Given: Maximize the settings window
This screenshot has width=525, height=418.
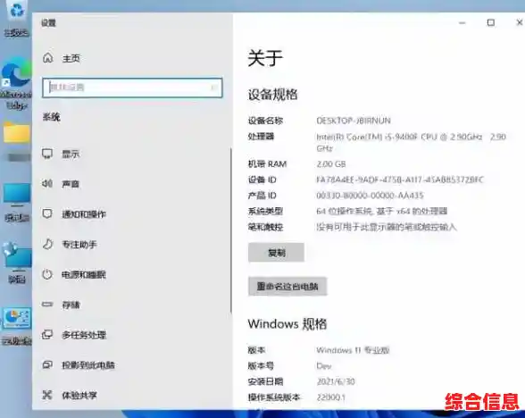Looking at the screenshot, I should coord(490,23).
